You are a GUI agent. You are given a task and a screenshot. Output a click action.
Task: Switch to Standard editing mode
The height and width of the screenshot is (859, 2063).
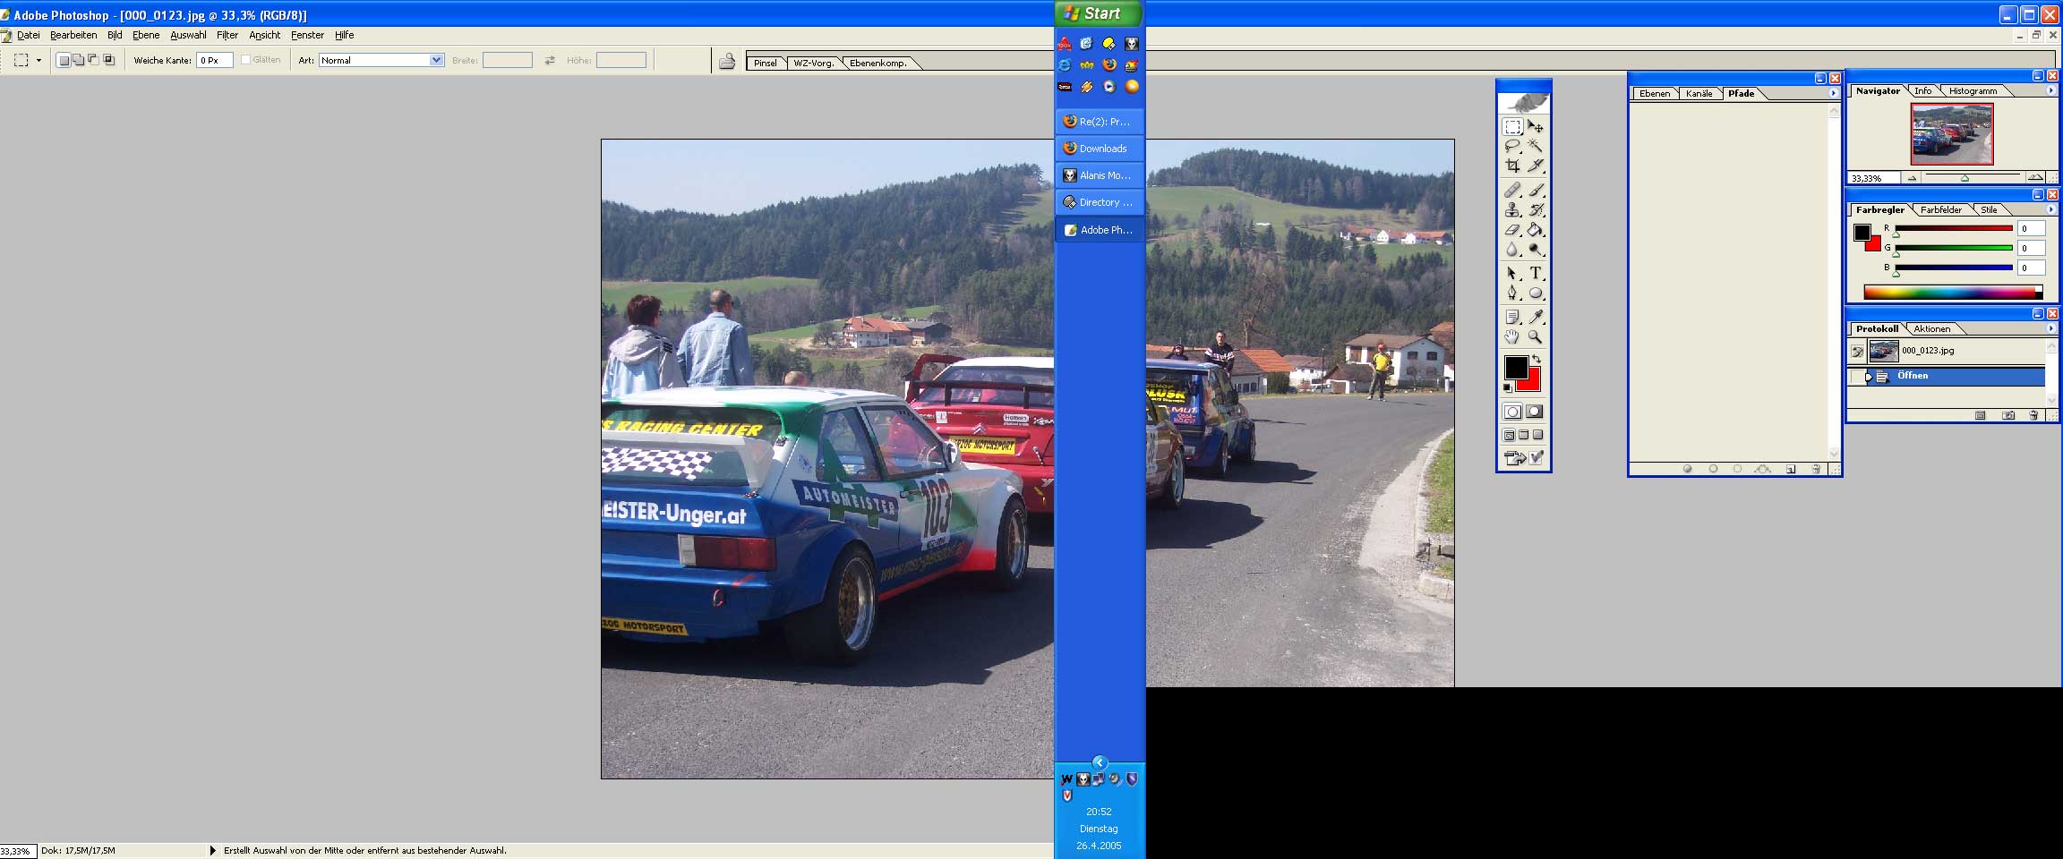[1512, 412]
